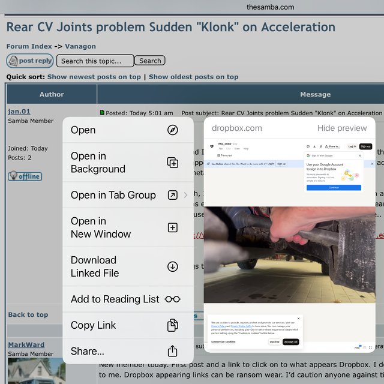Click the post reply button
This screenshot has height=384, width=384.
point(30,61)
